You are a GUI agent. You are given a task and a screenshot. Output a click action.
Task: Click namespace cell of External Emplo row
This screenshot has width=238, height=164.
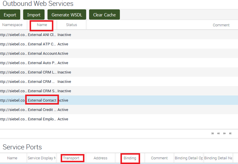coord(13,119)
